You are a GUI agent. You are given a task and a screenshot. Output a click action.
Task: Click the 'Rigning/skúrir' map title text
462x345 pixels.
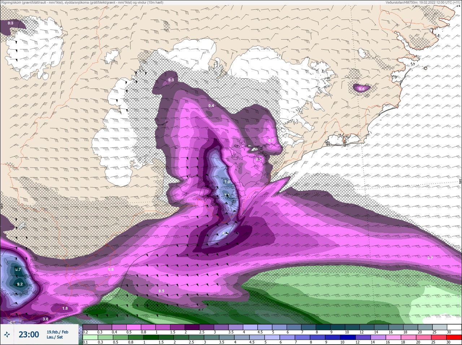pos(82,3)
